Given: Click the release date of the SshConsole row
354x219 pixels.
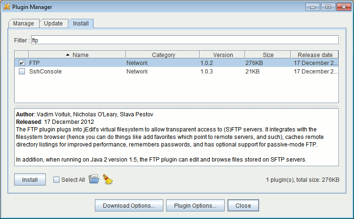Looking at the screenshot, I should coord(316,72).
